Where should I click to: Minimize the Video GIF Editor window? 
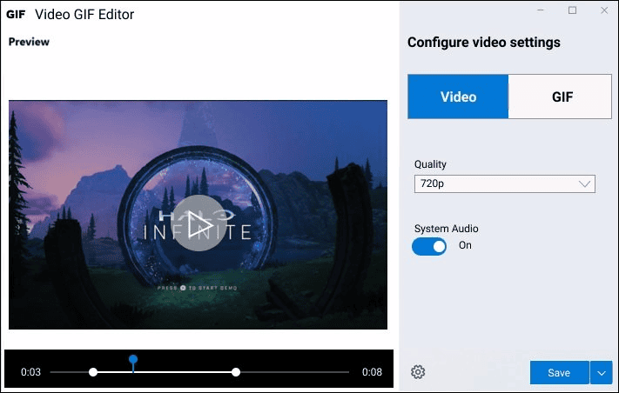coord(543,10)
